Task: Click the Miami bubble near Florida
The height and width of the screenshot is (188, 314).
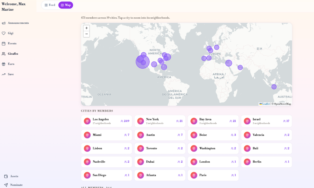Action: pyautogui.click(x=164, y=67)
